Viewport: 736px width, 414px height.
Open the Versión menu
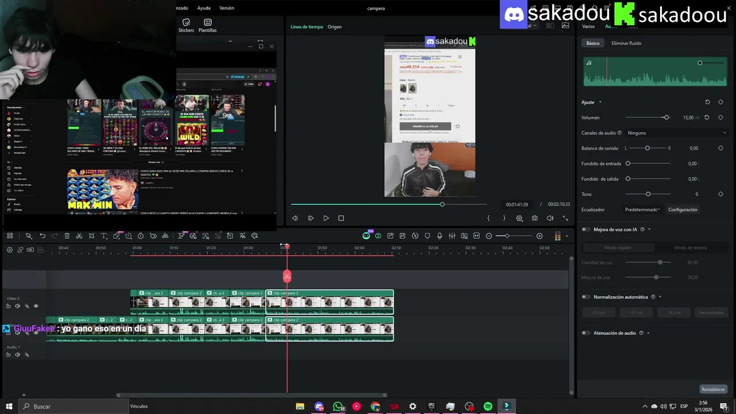point(227,8)
